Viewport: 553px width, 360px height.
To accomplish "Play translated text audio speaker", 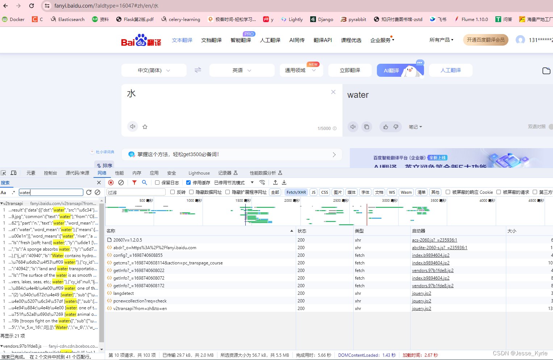I will 353,127.
